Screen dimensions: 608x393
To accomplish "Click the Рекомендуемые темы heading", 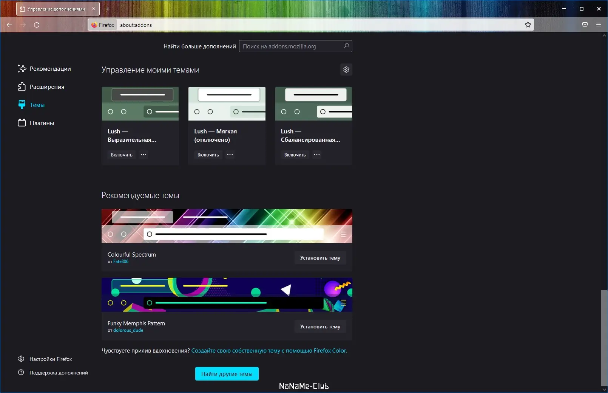I will coord(140,195).
